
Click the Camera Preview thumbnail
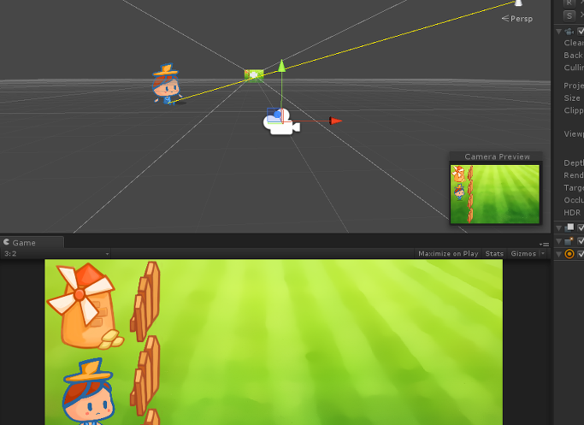[494, 194]
